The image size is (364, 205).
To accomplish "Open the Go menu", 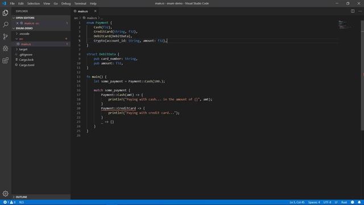I will coord(56,3).
